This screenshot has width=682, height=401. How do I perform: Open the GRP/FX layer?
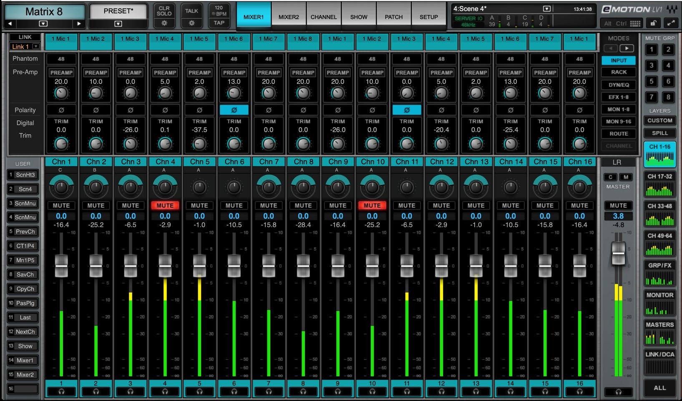click(659, 273)
